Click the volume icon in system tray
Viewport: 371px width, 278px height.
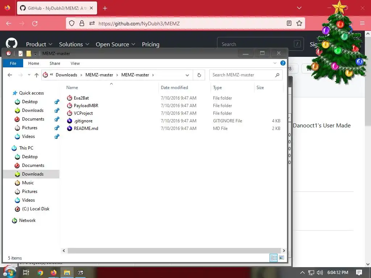click(x=320, y=273)
